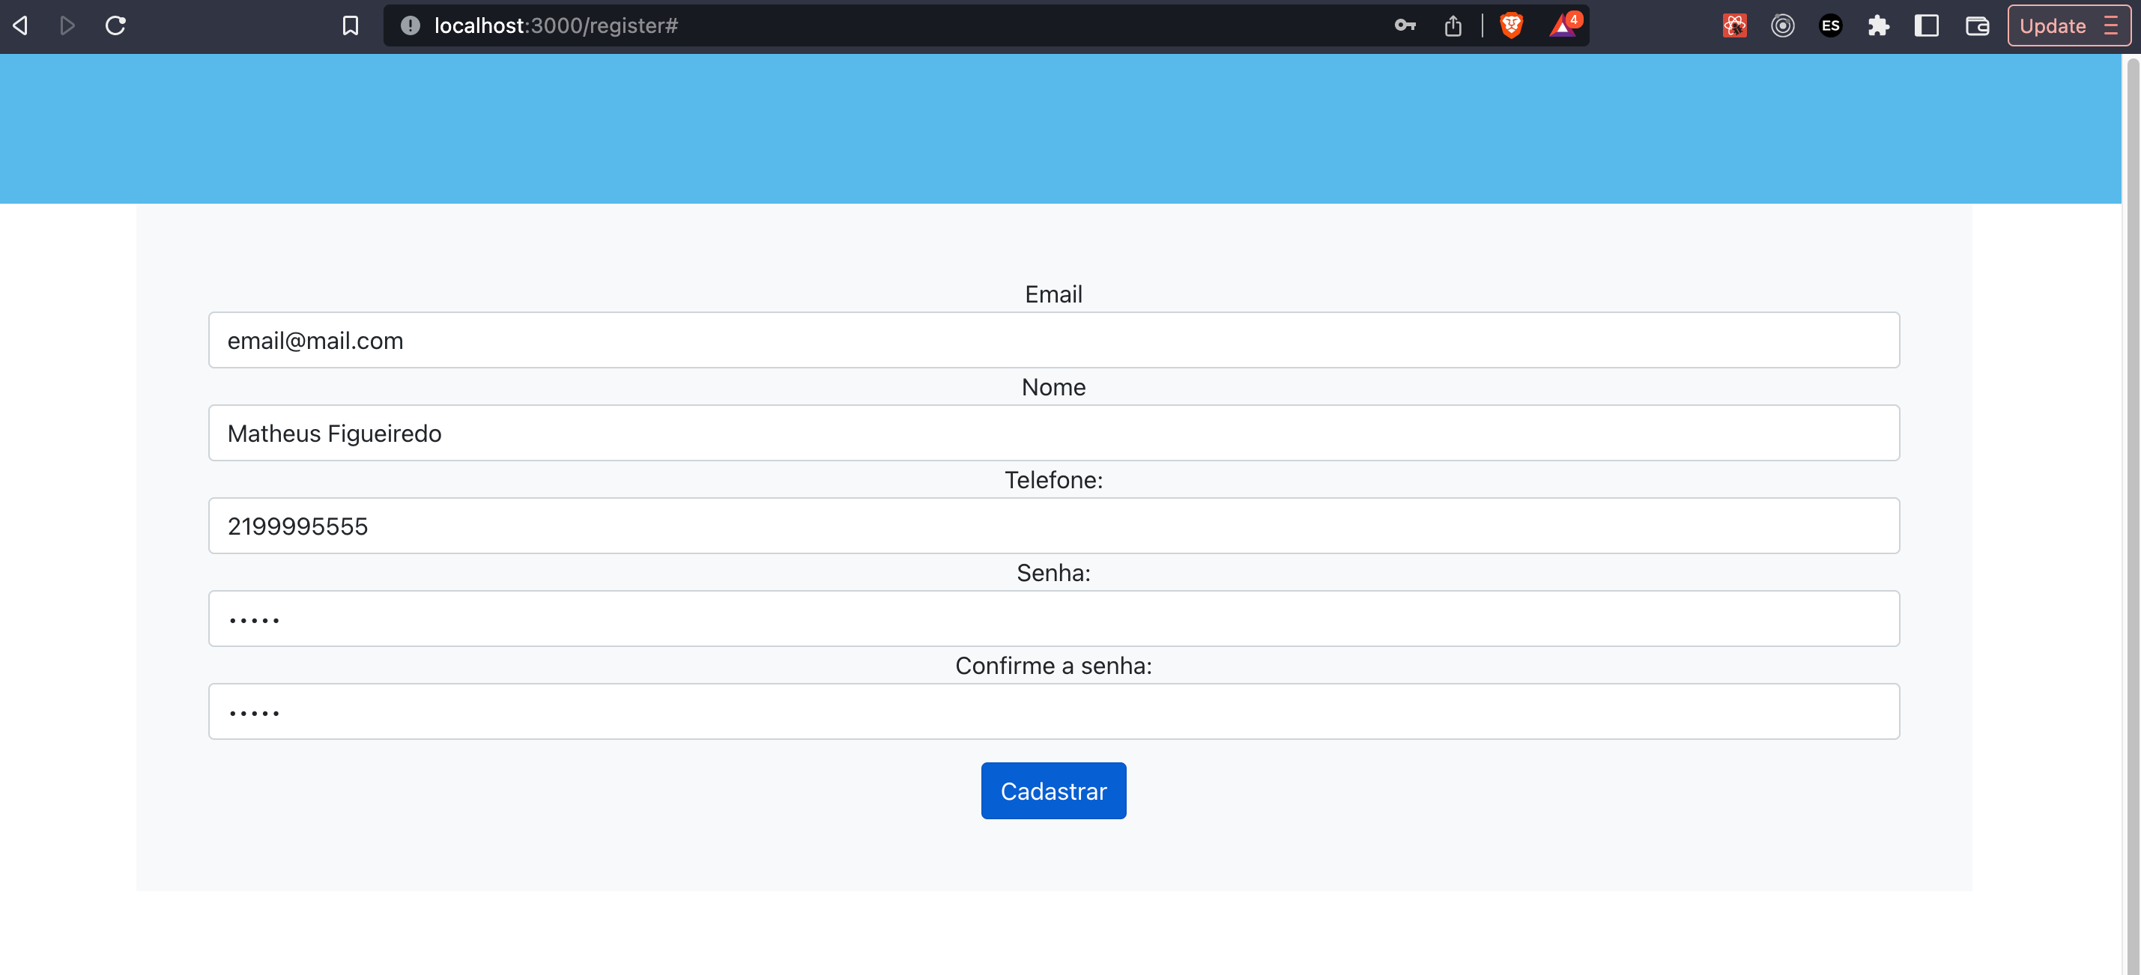Screen dimensions: 2141x975
Task: Click the address bar URL
Action: tap(555, 25)
